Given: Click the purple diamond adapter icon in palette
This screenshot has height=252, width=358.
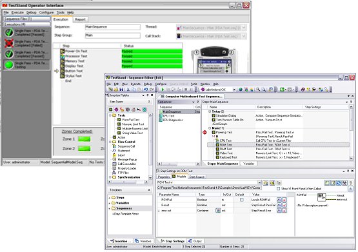Looking at the screenshot, I should point(116,110).
